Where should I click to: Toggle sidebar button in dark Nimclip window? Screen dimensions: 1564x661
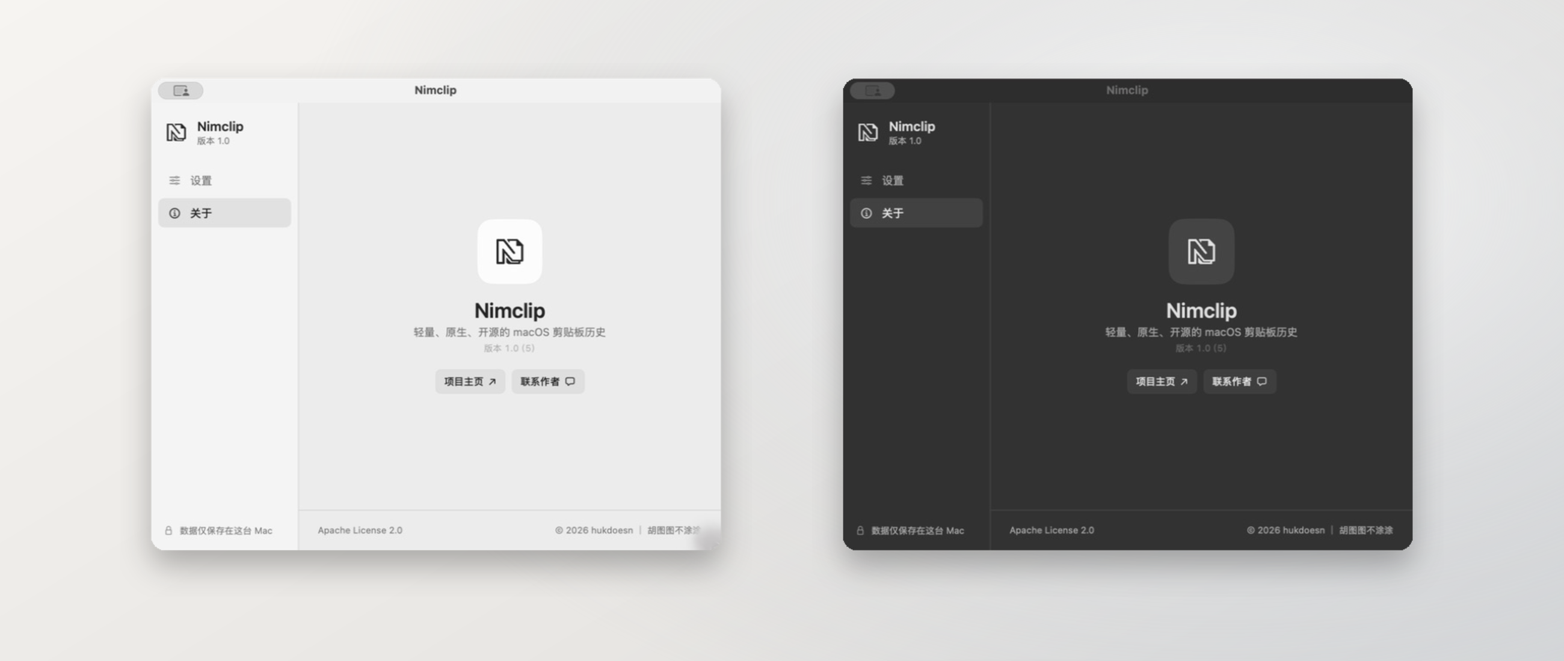pyautogui.click(x=872, y=91)
